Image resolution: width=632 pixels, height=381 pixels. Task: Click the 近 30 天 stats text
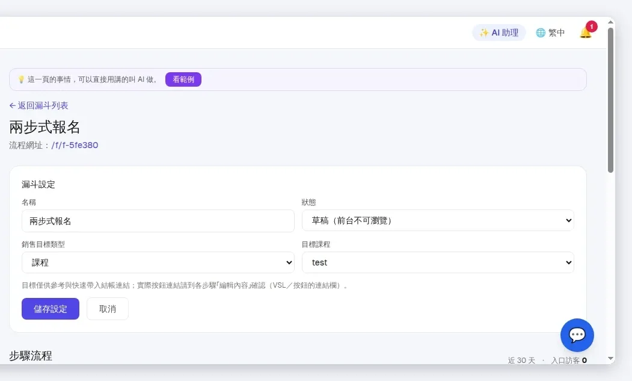(521, 360)
